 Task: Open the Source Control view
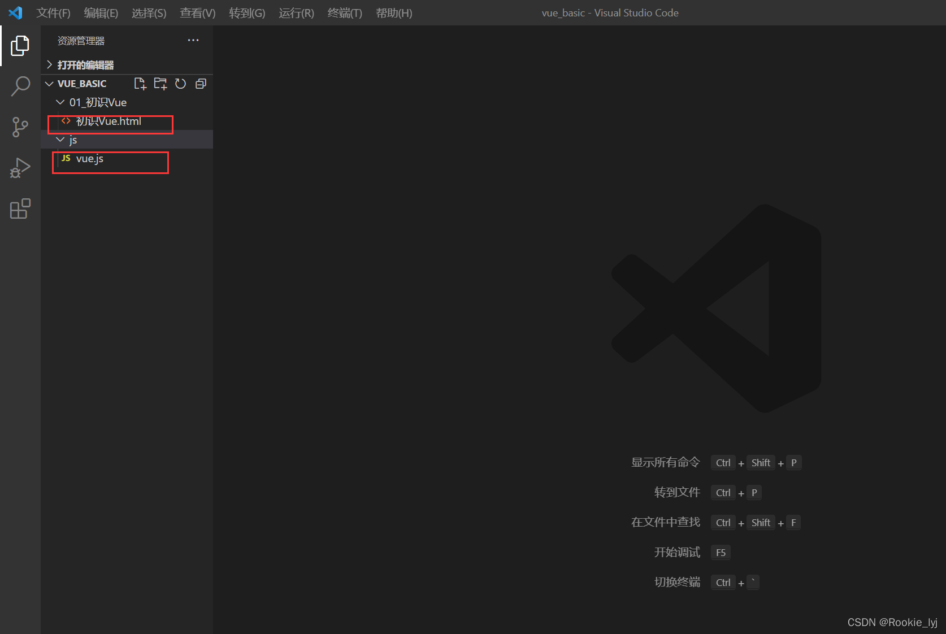tap(20, 127)
